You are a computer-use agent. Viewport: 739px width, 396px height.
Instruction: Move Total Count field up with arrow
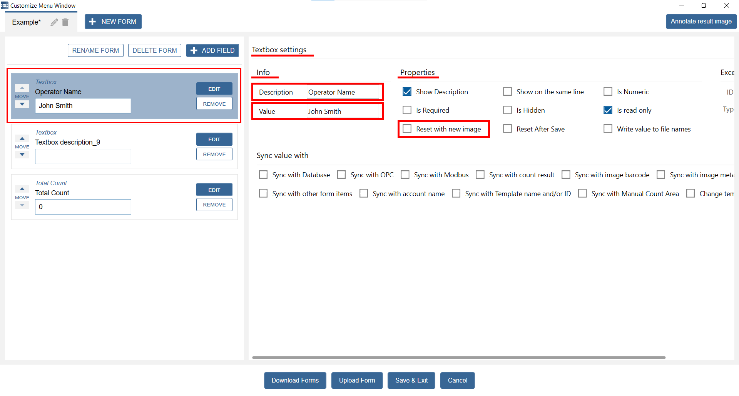coord(22,189)
